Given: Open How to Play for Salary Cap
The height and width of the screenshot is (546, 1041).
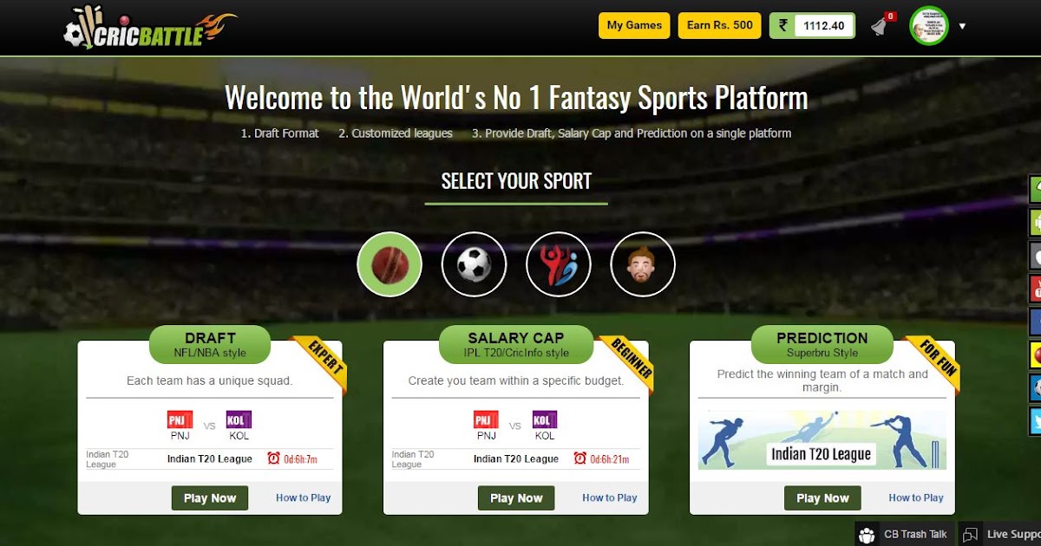Looking at the screenshot, I should tap(610, 498).
